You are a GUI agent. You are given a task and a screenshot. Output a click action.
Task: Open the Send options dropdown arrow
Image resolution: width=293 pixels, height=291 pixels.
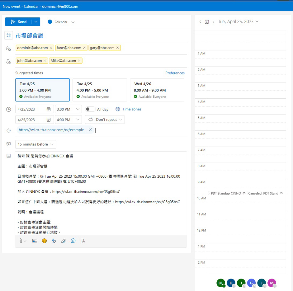tap(36, 22)
